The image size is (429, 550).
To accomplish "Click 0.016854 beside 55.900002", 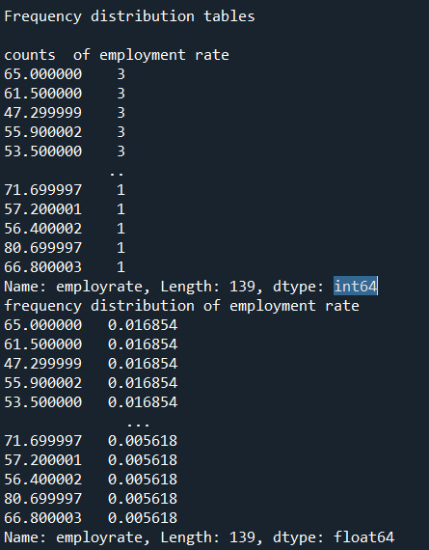I will [143, 383].
